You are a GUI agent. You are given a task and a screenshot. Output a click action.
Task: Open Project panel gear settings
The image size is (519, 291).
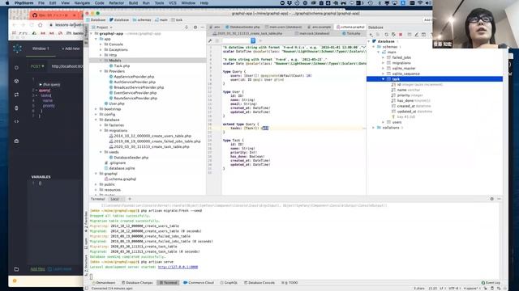[195, 27]
